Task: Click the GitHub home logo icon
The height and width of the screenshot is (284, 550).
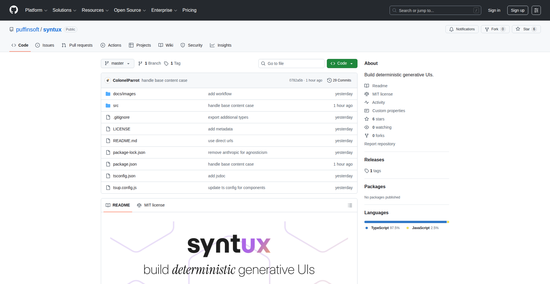Action: coord(13,10)
